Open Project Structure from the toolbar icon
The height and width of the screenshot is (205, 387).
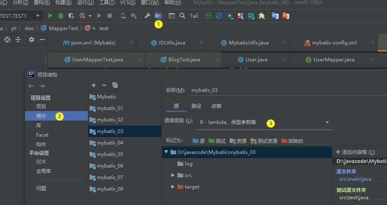pyautogui.click(x=158, y=16)
